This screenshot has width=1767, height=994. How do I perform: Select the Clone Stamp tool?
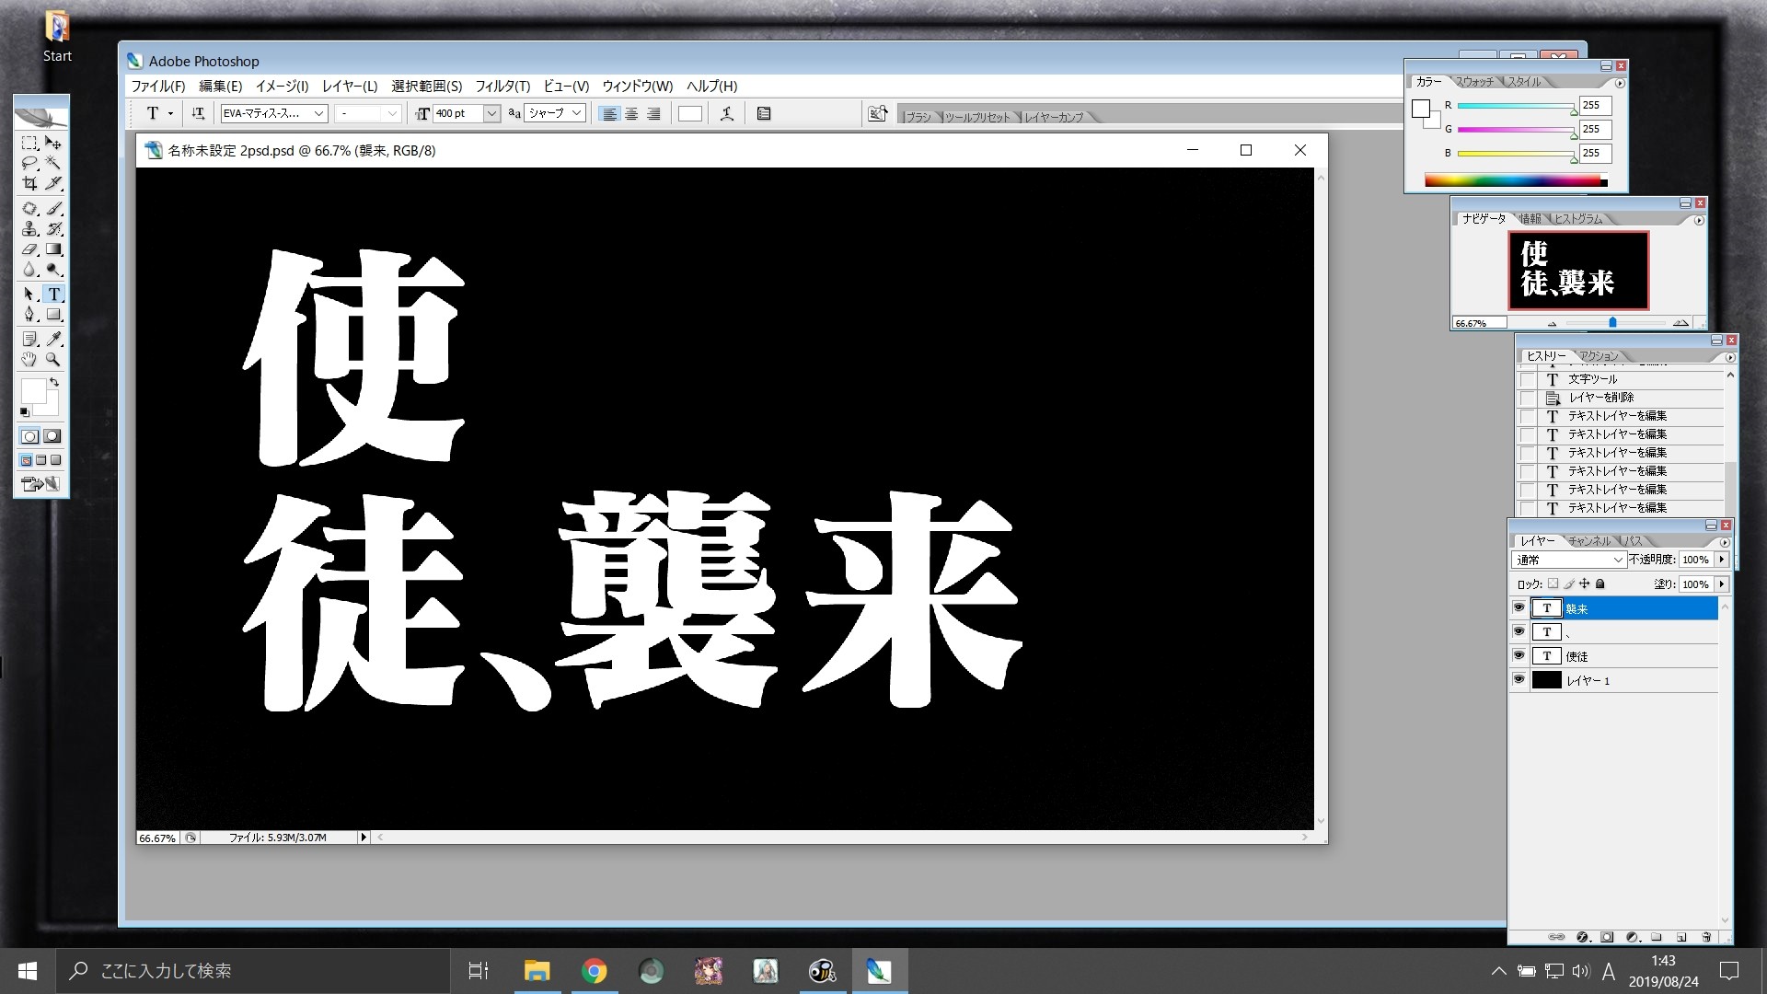click(x=29, y=228)
